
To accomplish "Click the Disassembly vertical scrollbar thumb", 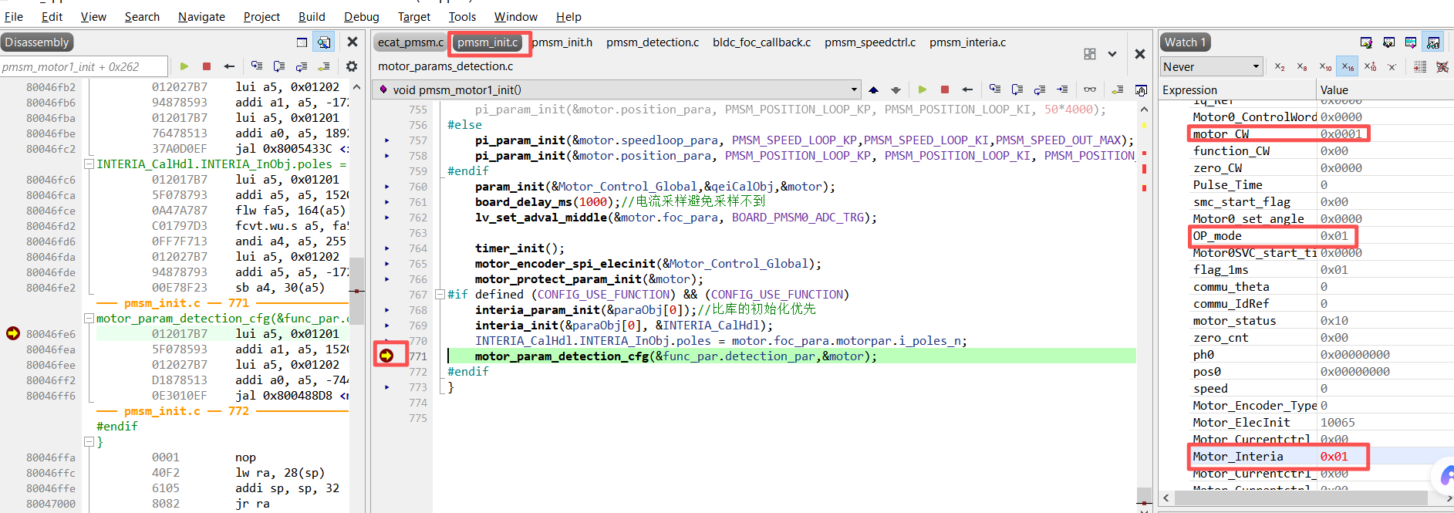I will pyautogui.click(x=356, y=289).
